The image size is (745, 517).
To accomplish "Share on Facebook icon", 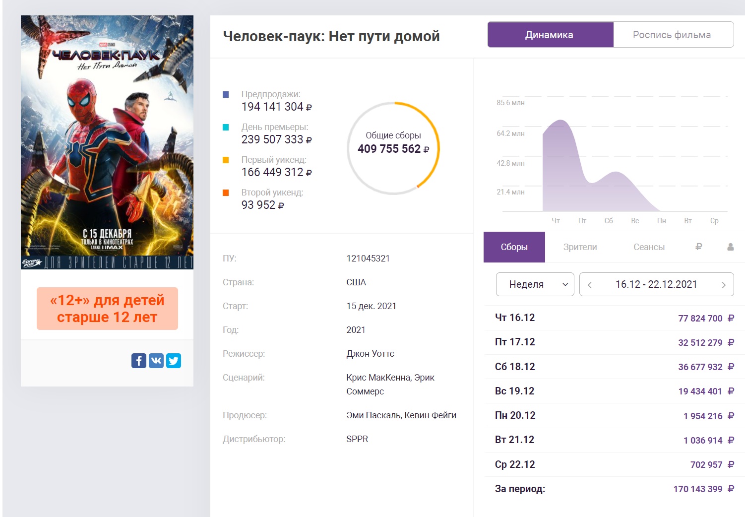I will [x=139, y=361].
